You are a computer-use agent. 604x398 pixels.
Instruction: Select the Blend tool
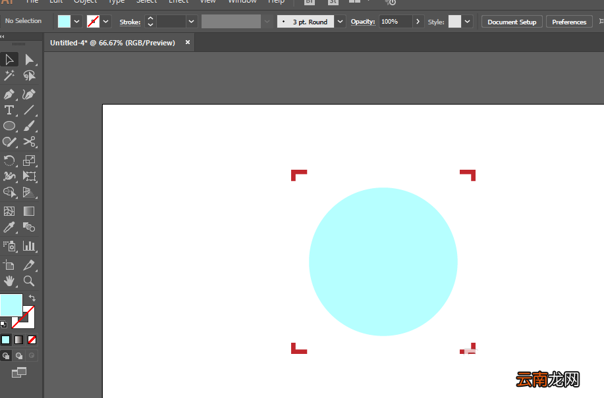point(29,227)
